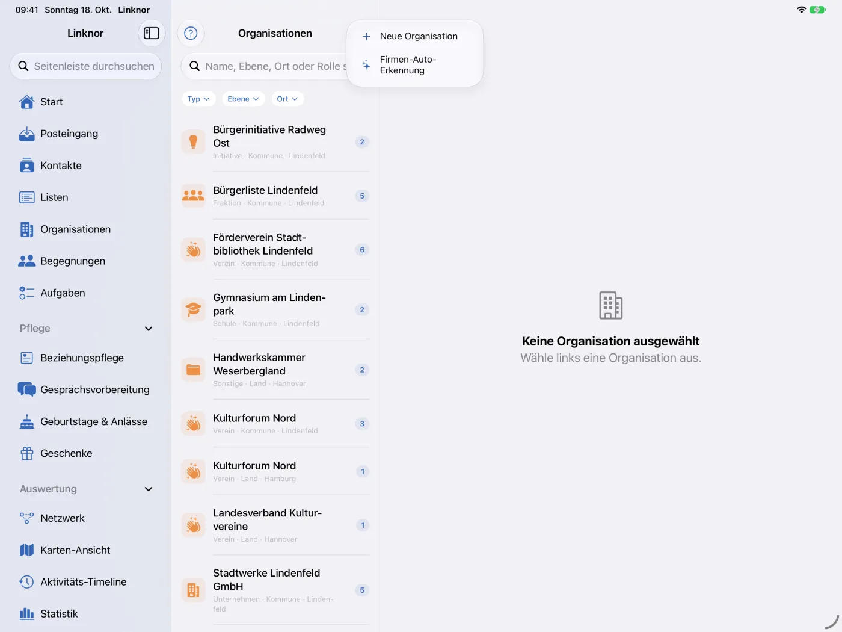Go to Kontakte section
This screenshot has height=632, width=842.
tap(85, 166)
